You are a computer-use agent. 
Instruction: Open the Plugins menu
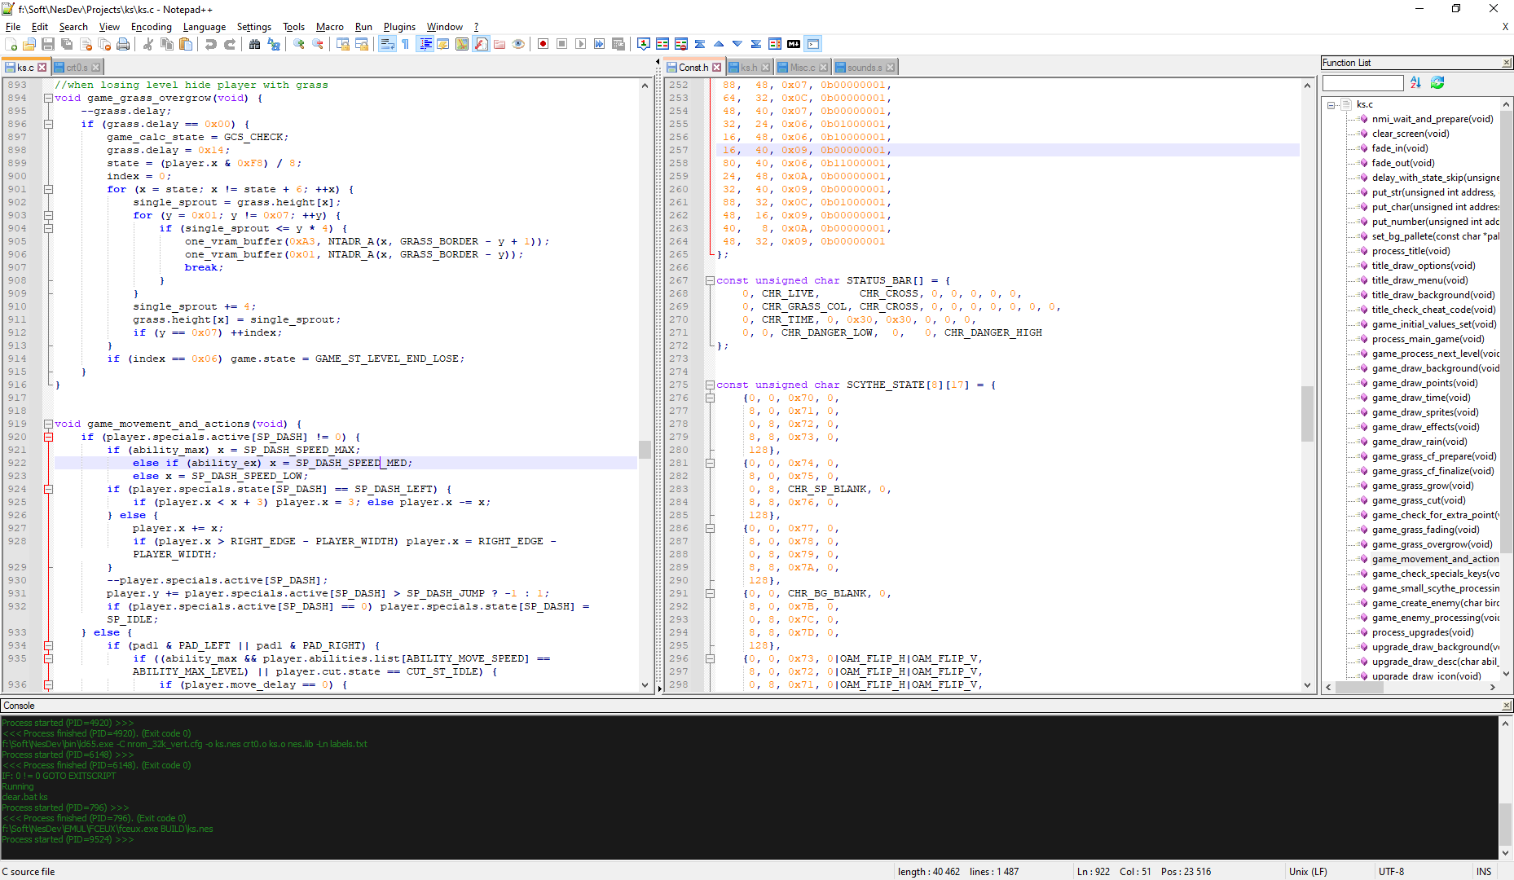click(x=399, y=27)
